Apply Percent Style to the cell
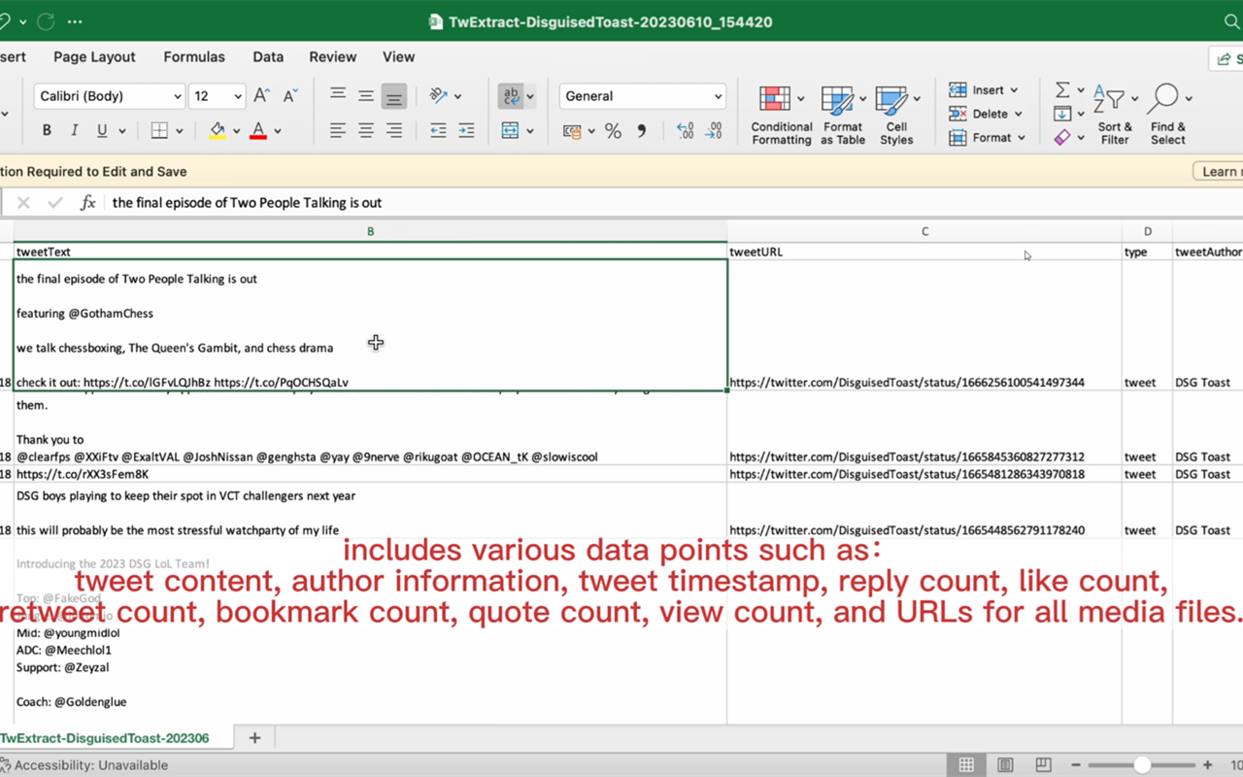Image resolution: width=1243 pixels, height=777 pixels. (613, 130)
